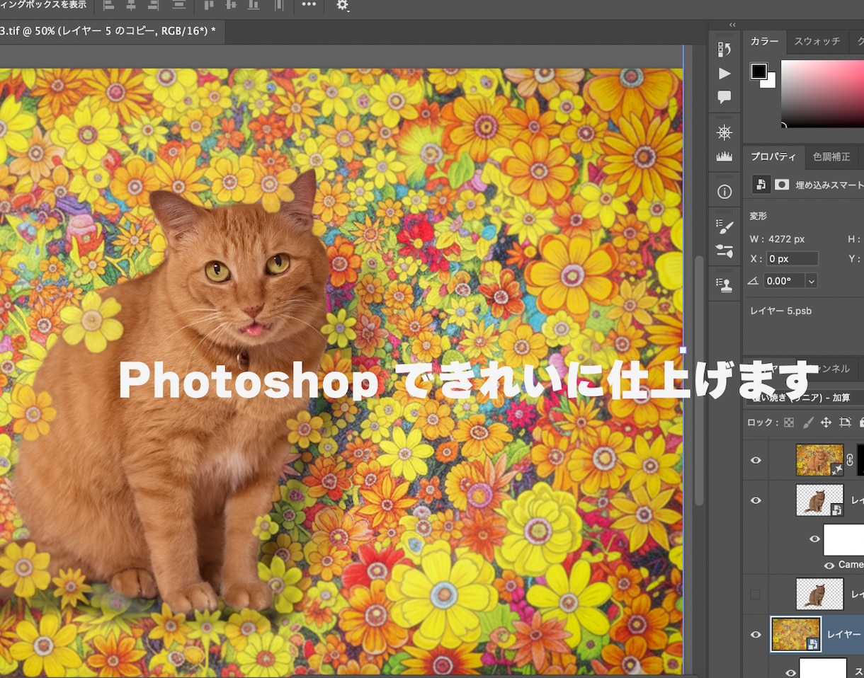Image resolution: width=864 pixels, height=678 pixels.
Task: Switch to the 色調補正 tab
Action: coord(831,157)
